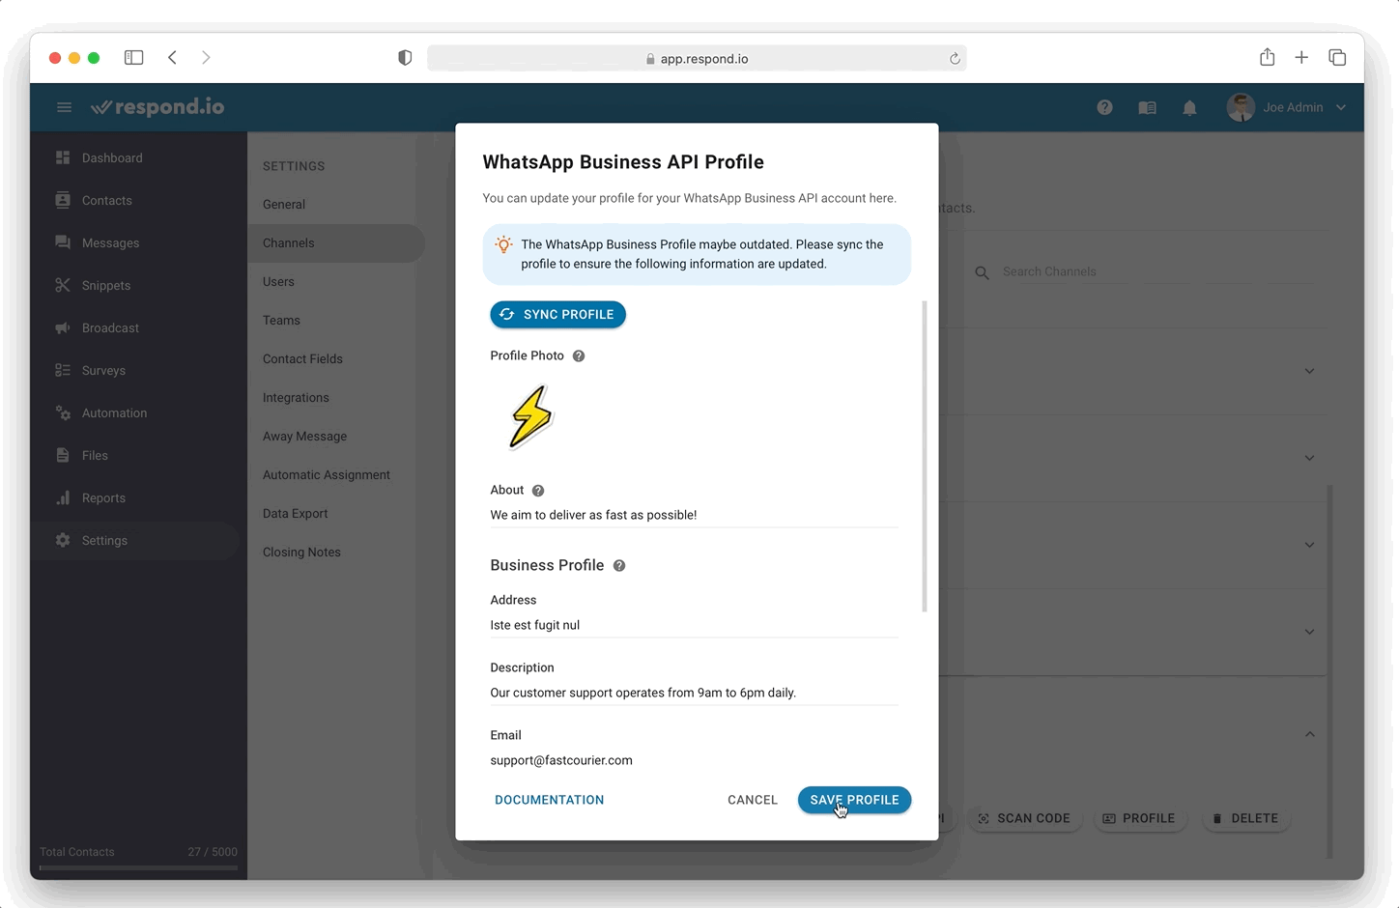Cancel the profile dialog
Screen dimensions: 1399x908
tap(752, 800)
